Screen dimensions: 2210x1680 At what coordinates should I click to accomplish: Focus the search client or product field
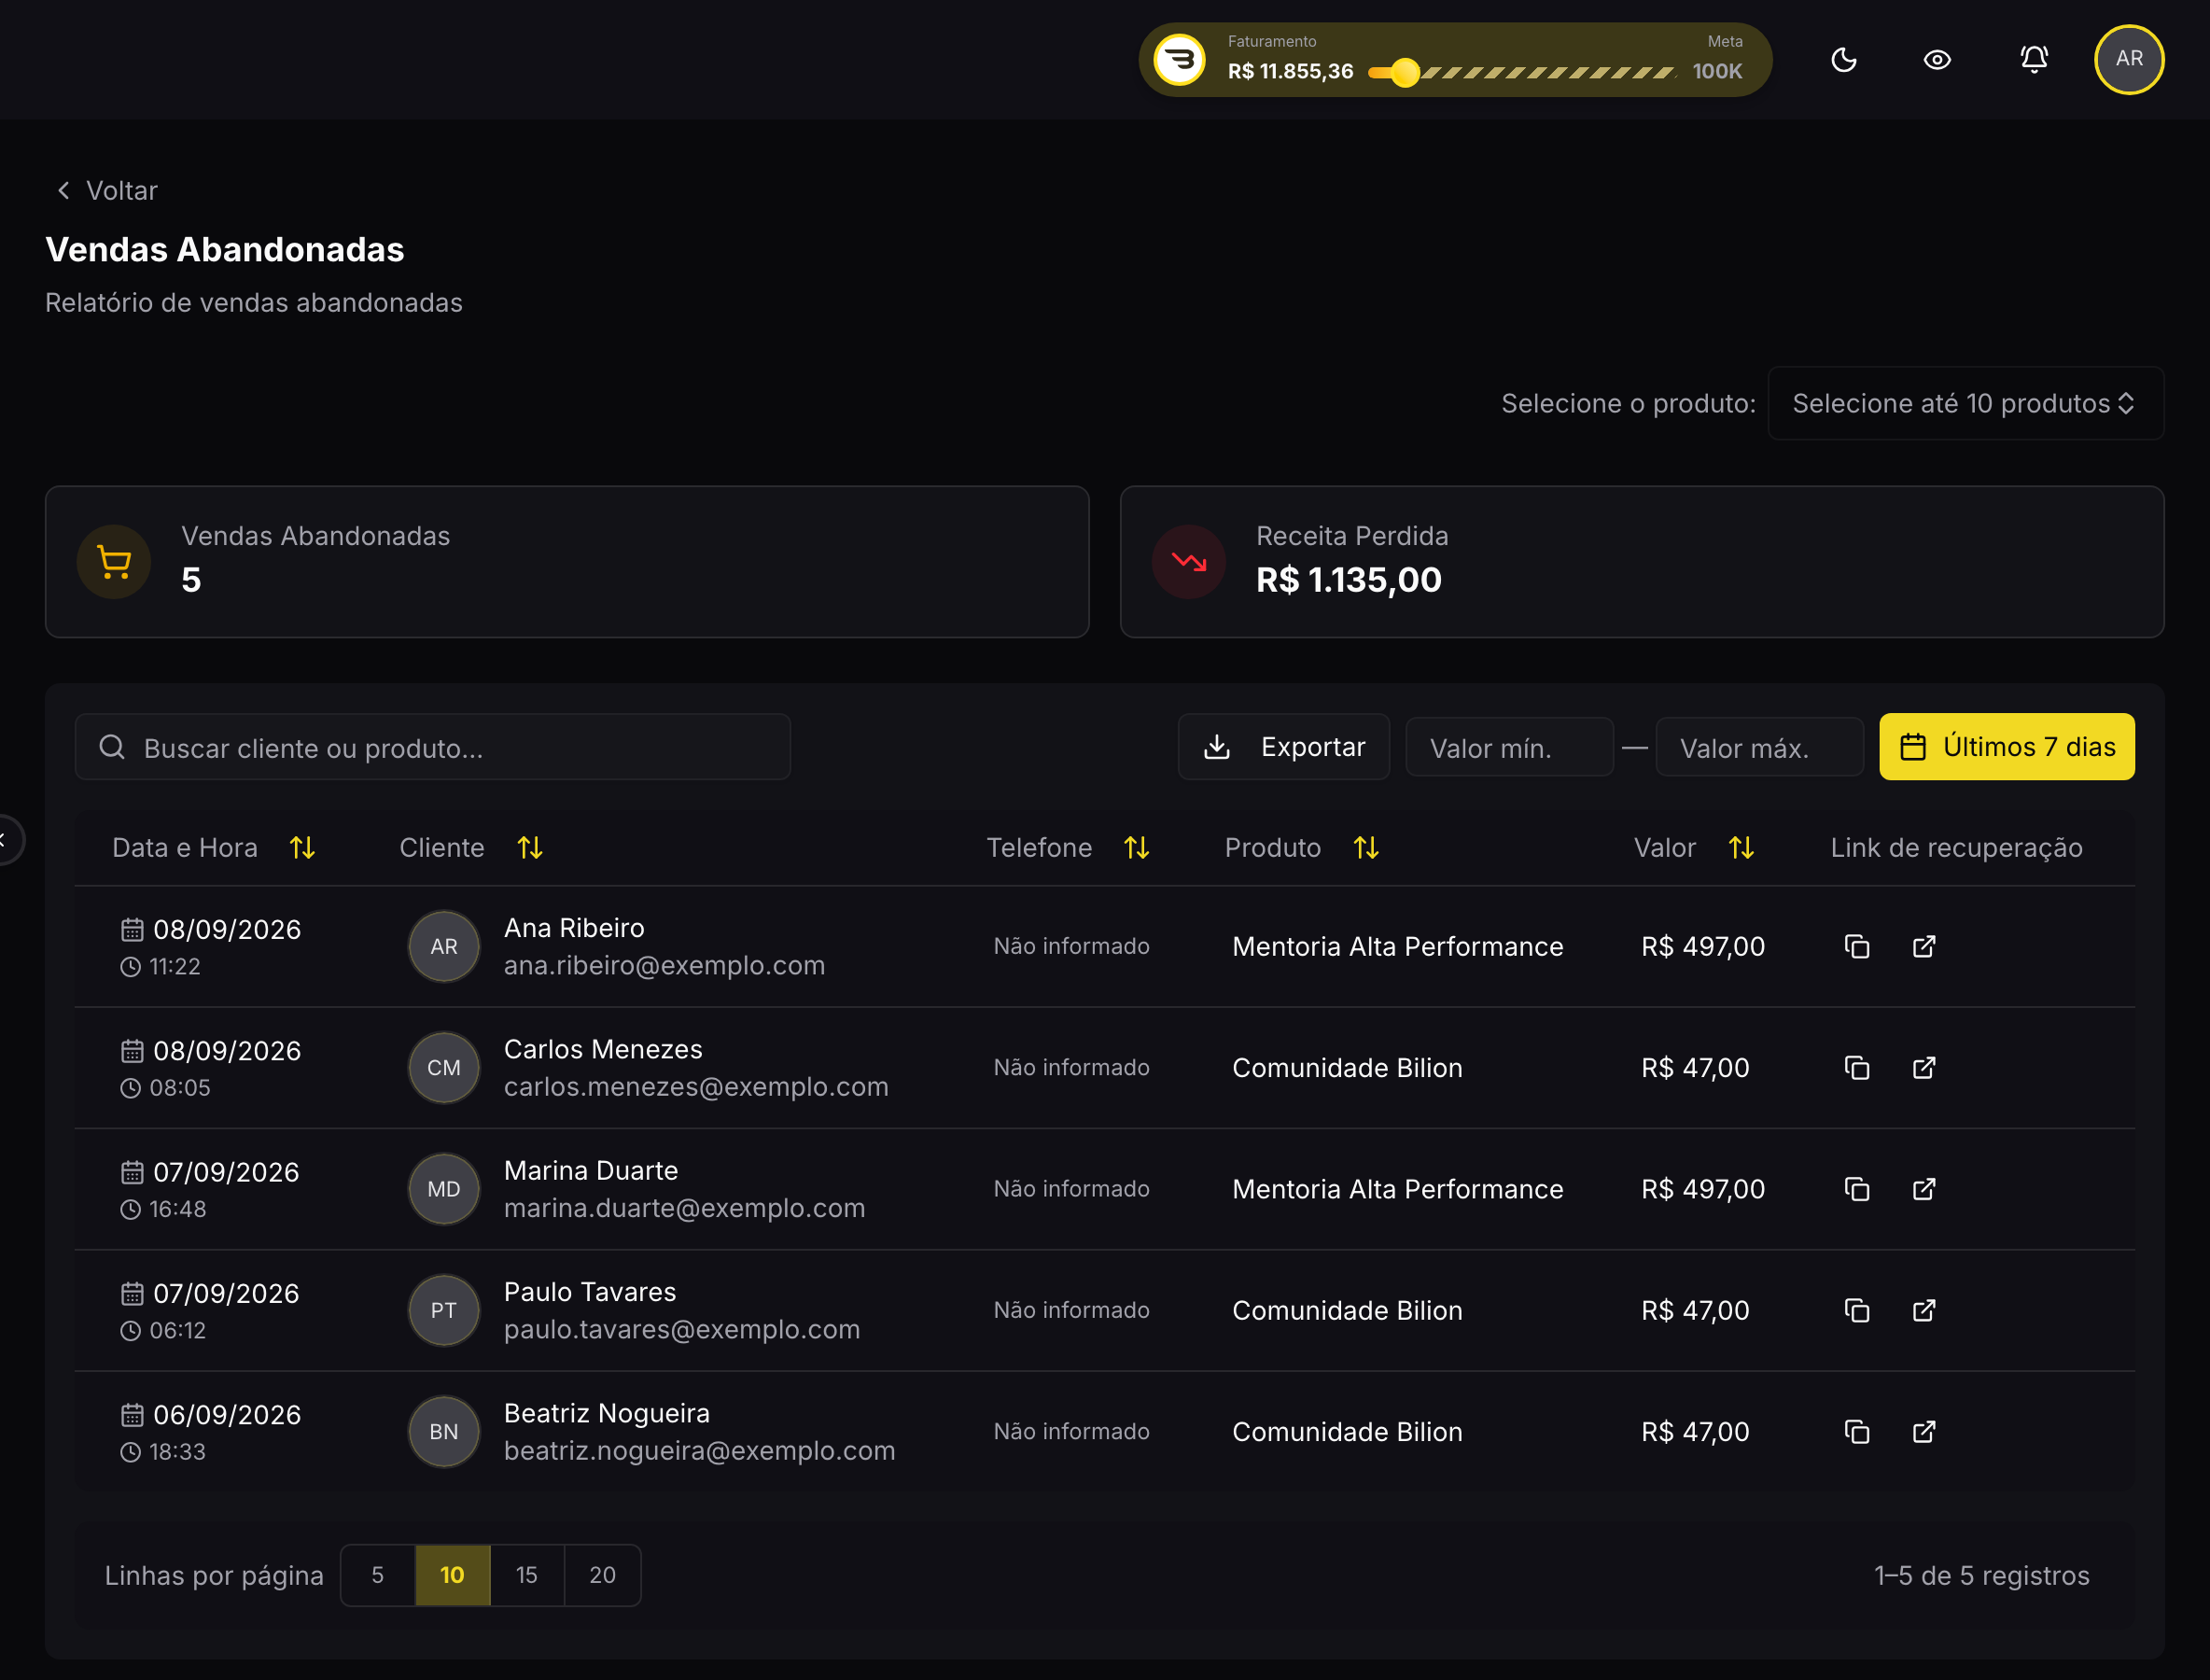[433, 747]
